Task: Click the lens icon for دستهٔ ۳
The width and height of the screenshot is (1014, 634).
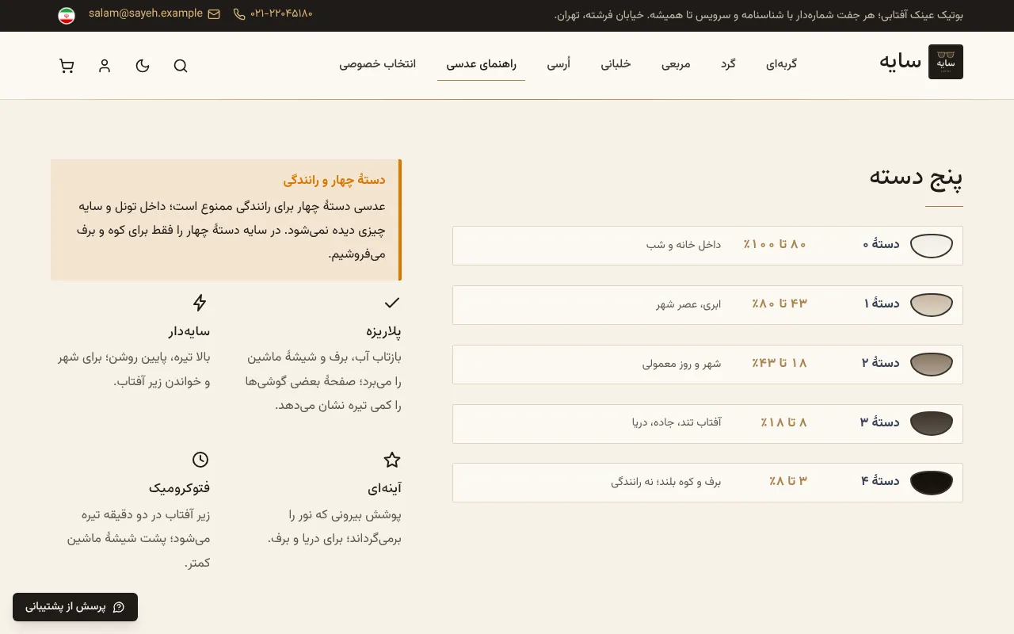Action: coord(932,424)
